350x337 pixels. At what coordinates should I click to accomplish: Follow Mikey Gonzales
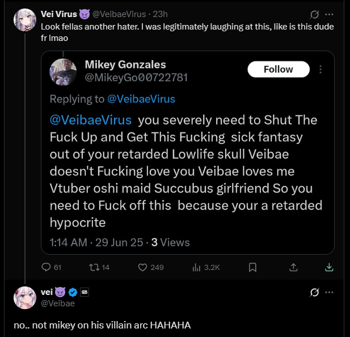point(279,69)
